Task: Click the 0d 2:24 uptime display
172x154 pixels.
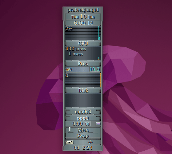Action: coord(83,148)
